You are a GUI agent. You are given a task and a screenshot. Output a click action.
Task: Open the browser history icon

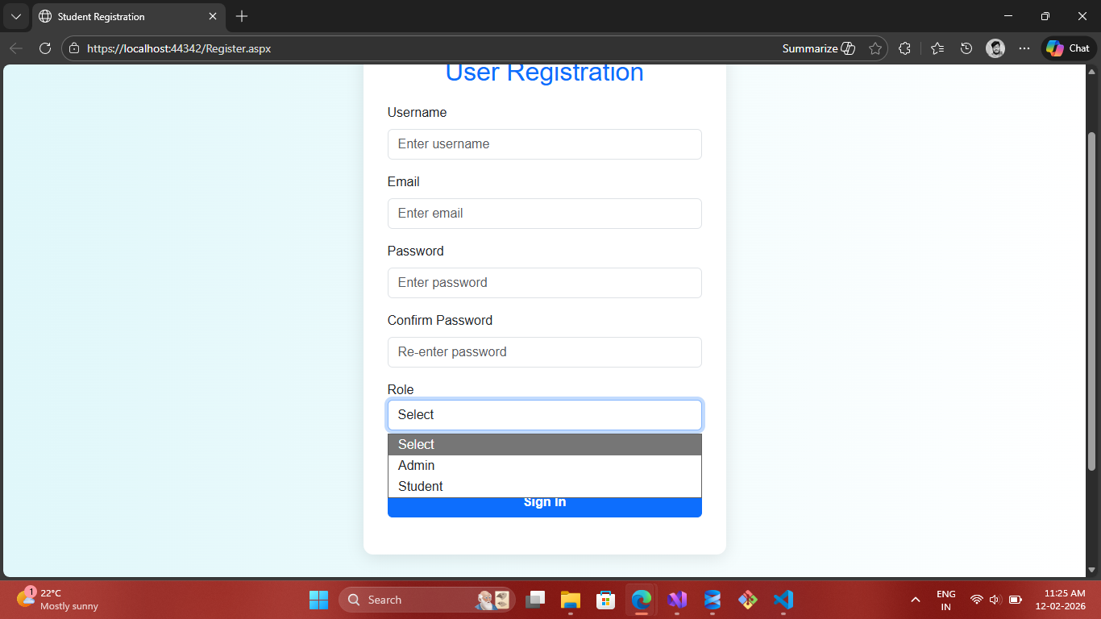(966, 48)
